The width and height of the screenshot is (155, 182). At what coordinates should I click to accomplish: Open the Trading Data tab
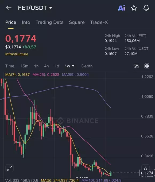pyautogui.click(x=49, y=22)
